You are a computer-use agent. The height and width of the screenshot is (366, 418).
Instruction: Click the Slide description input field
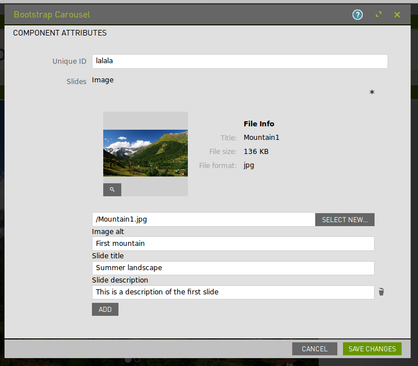click(x=233, y=292)
